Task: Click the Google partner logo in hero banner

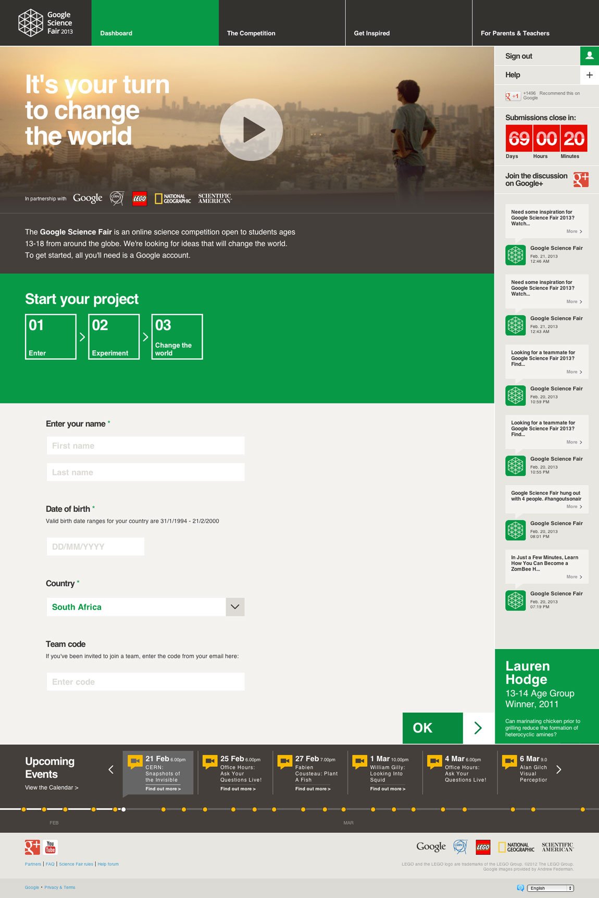Action: point(88,198)
